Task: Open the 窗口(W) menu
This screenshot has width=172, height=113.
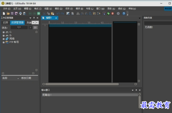Action: point(100,9)
